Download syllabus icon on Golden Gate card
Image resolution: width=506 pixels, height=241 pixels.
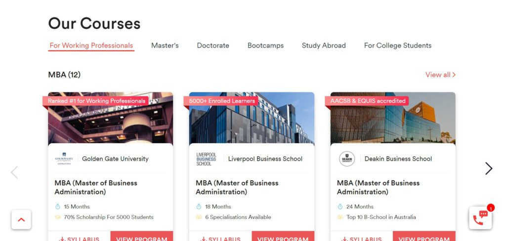pos(62,239)
